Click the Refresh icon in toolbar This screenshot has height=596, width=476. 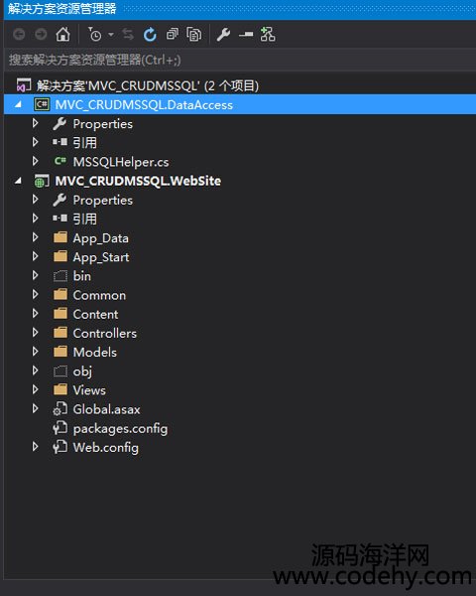click(150, 35)
